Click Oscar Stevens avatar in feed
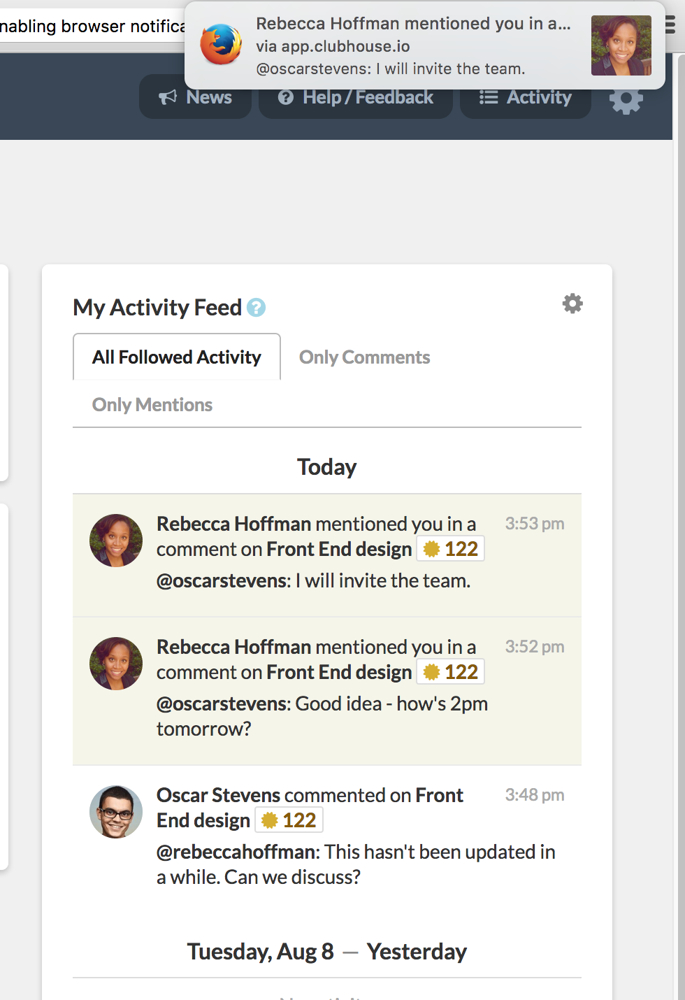This screenshot has width=685, height=1000. click(x=116, y=812)
